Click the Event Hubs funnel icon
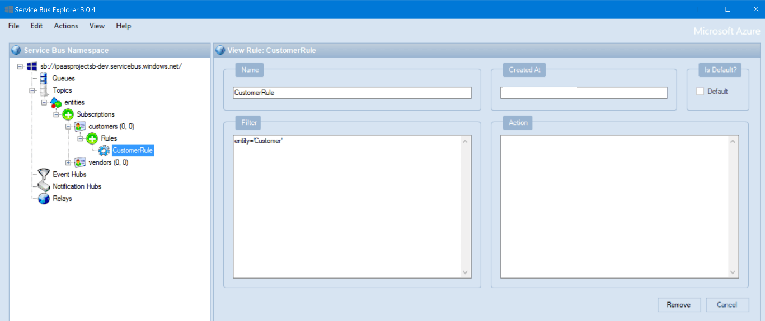The height and width of the screenshot is (321, 765). tap(44, 174)
